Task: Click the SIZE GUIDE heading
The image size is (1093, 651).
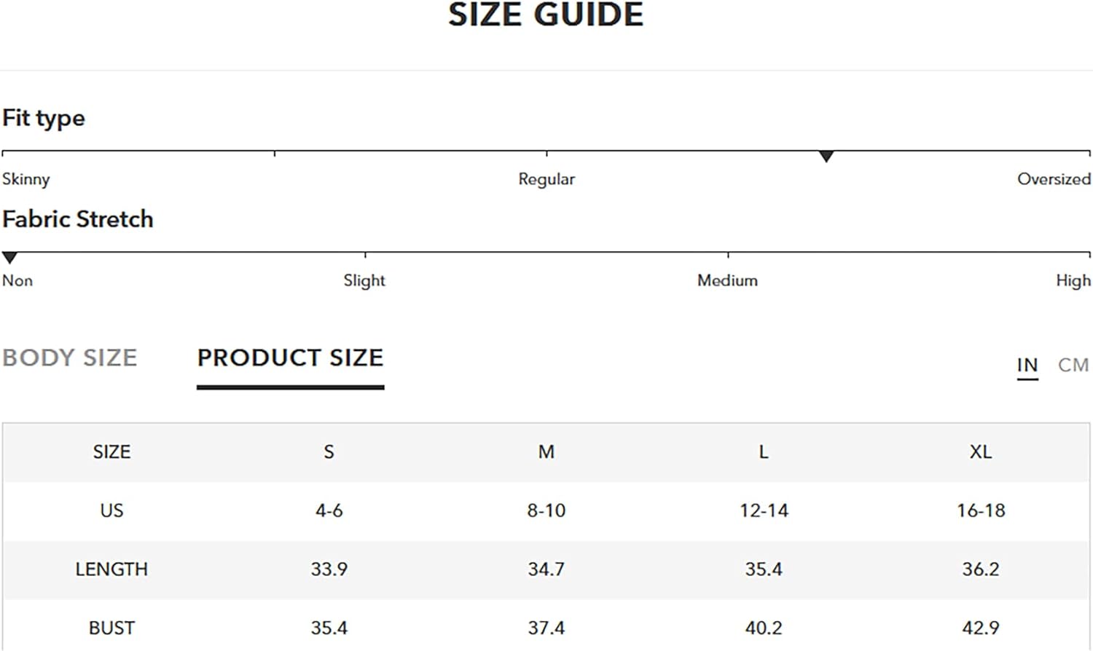Action: pyautogui.click(x=546, y=15)
